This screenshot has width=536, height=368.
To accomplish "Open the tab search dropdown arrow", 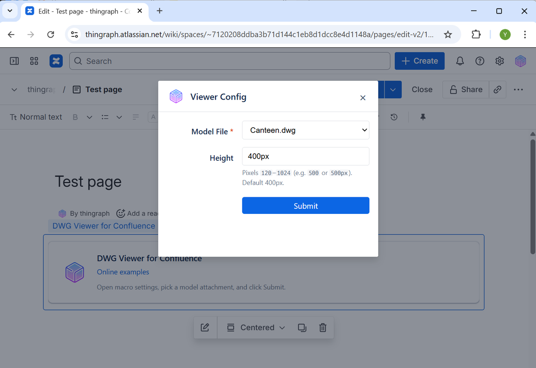I will point(10,11).
